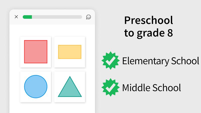Select the green triangle answer card

70,87
